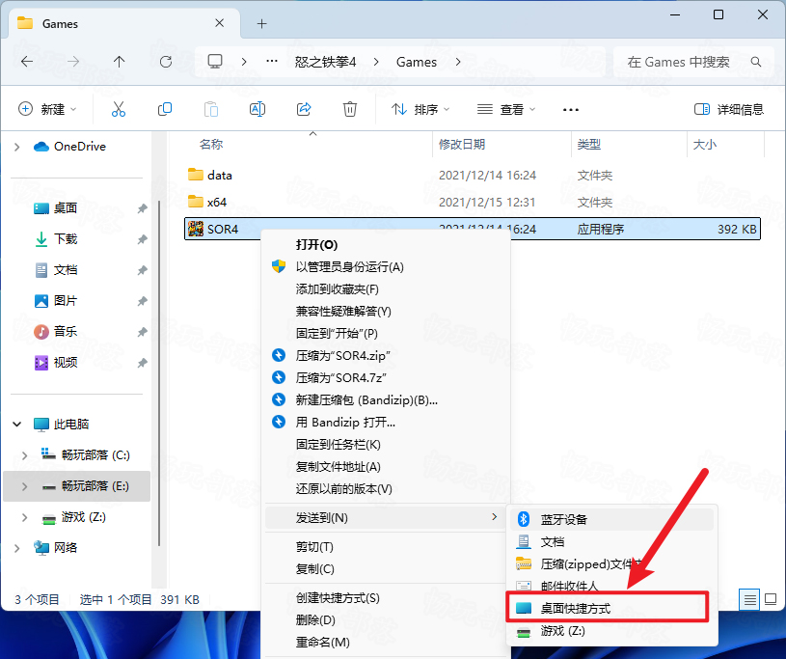Unpin 文档 from quick access
The image size is (786, 659).
(x=143, y=270)
